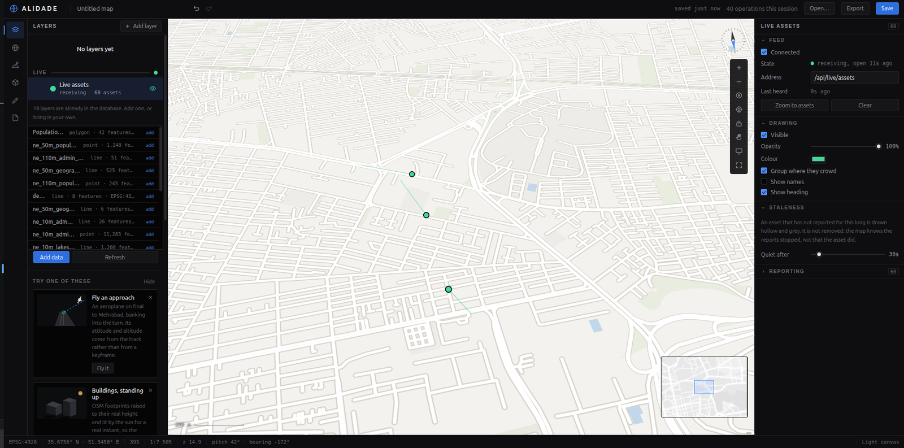Select the pencil draw icon in sidebar
Viewport: 904px width, 448px height.
15,101
